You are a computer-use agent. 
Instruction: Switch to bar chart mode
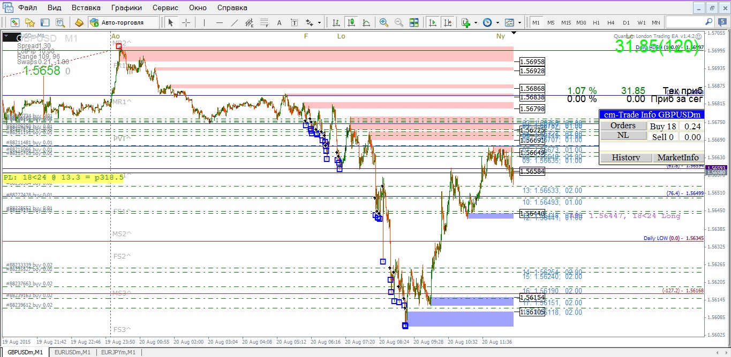(336, 22)
